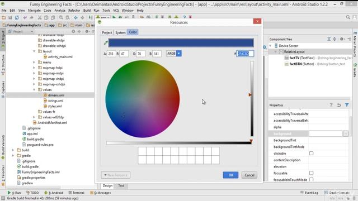This screenshot has width=358, height=201.
Task: Toggle the focusable property checkbox
Action: pos(311,173)
